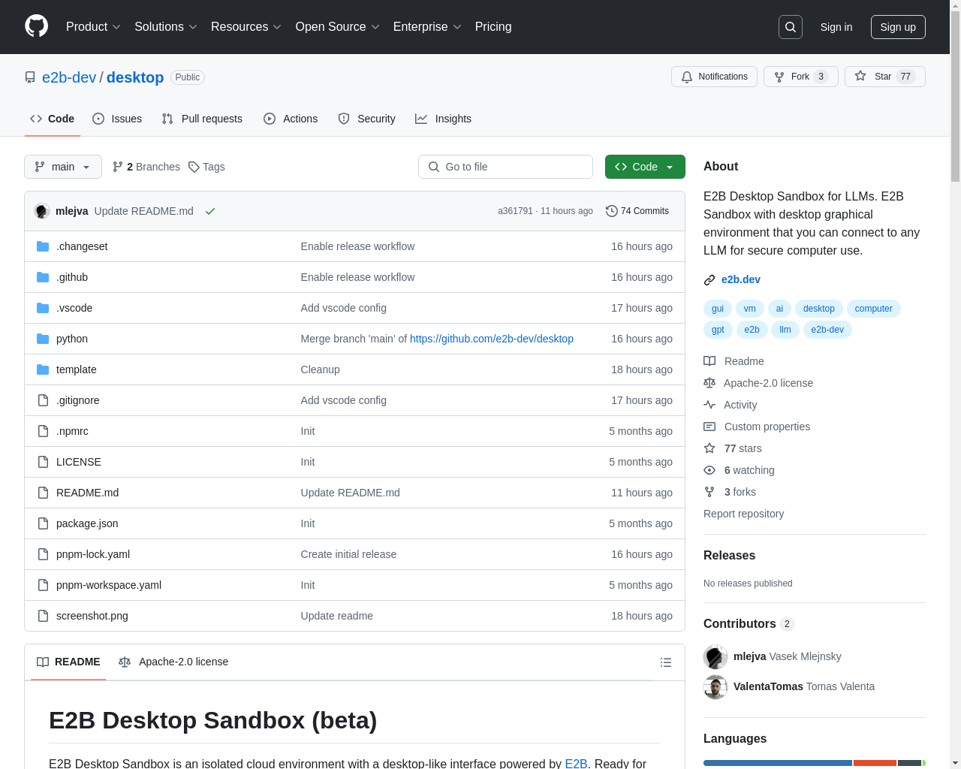
Task: Open the .github folder
Action: (72, 277)
